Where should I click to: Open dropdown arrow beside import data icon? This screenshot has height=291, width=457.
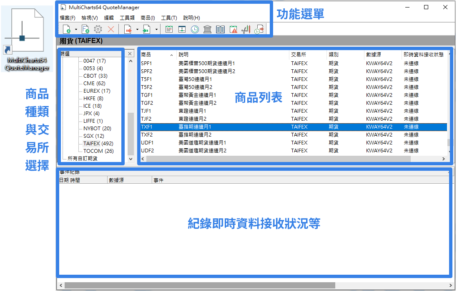pyautogui.click(x=156, y=30)
